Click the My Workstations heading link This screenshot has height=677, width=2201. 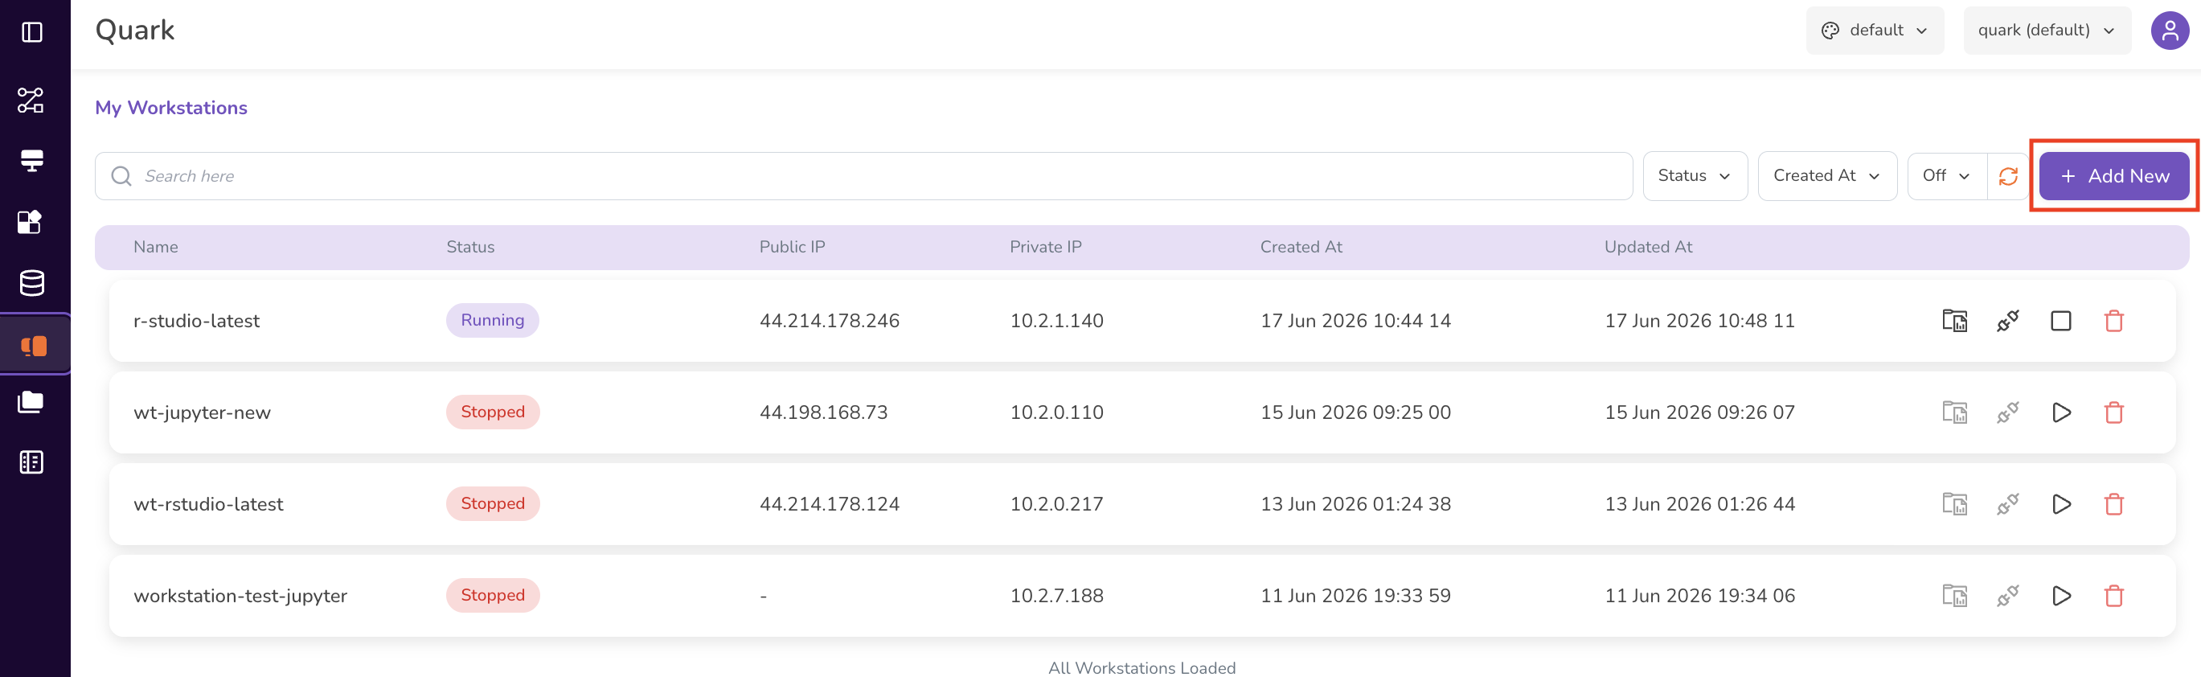(x=171, y=108)
